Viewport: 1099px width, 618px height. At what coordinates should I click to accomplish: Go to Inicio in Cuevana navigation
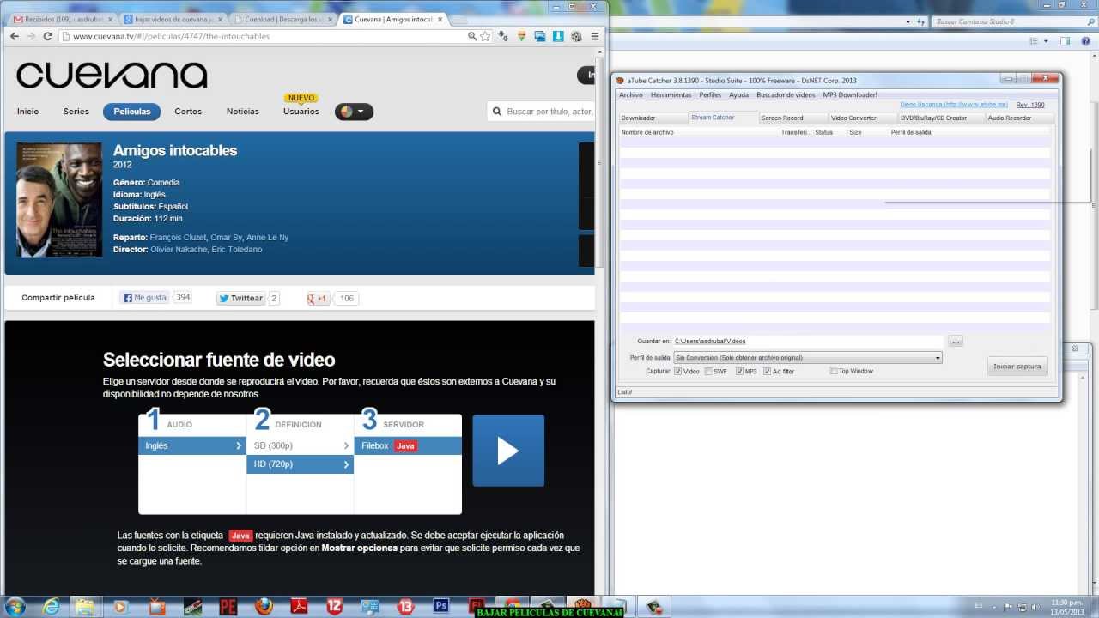point(28,112)
